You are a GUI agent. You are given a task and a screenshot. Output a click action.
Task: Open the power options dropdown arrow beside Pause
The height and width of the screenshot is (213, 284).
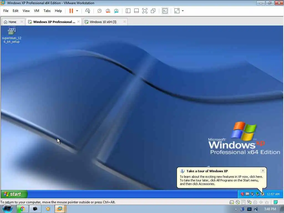[77, 11]
